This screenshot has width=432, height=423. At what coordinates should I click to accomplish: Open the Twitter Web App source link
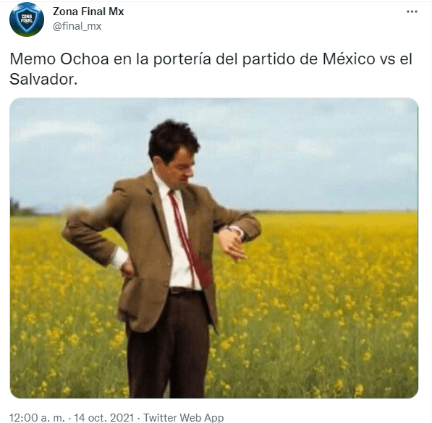click(184, 417)
